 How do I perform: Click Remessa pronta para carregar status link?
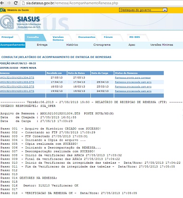point(133,78)
